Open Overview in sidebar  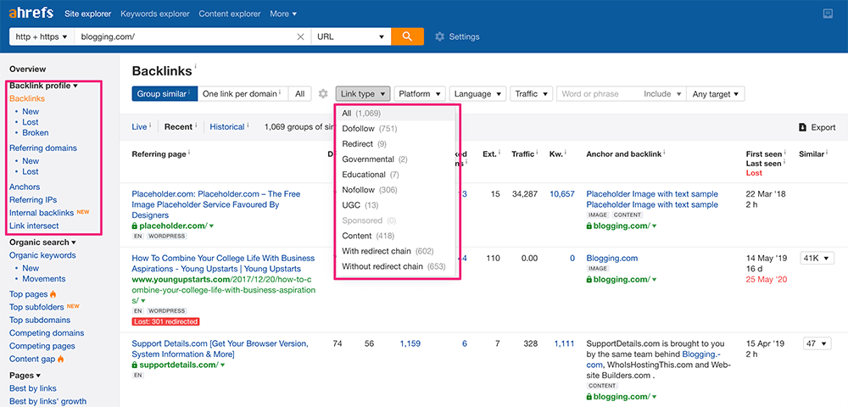[x=28, y=70]
